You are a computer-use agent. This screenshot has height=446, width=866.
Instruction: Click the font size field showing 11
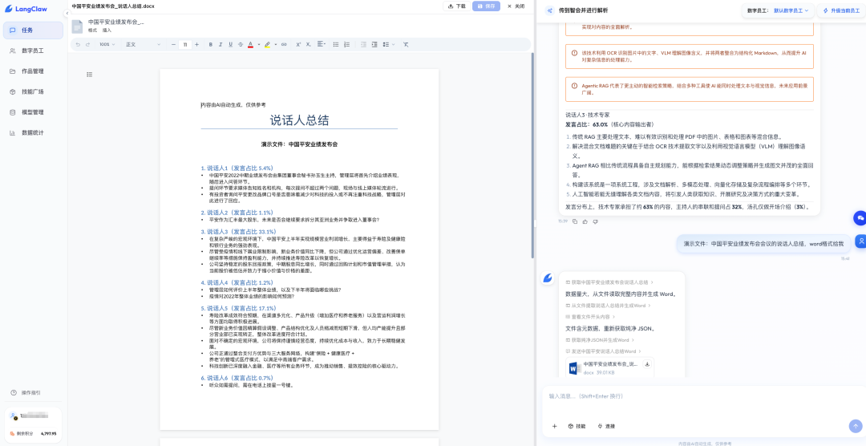tap(185, 44)
